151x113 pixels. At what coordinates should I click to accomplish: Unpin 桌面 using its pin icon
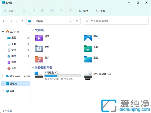tap(28, 38)
